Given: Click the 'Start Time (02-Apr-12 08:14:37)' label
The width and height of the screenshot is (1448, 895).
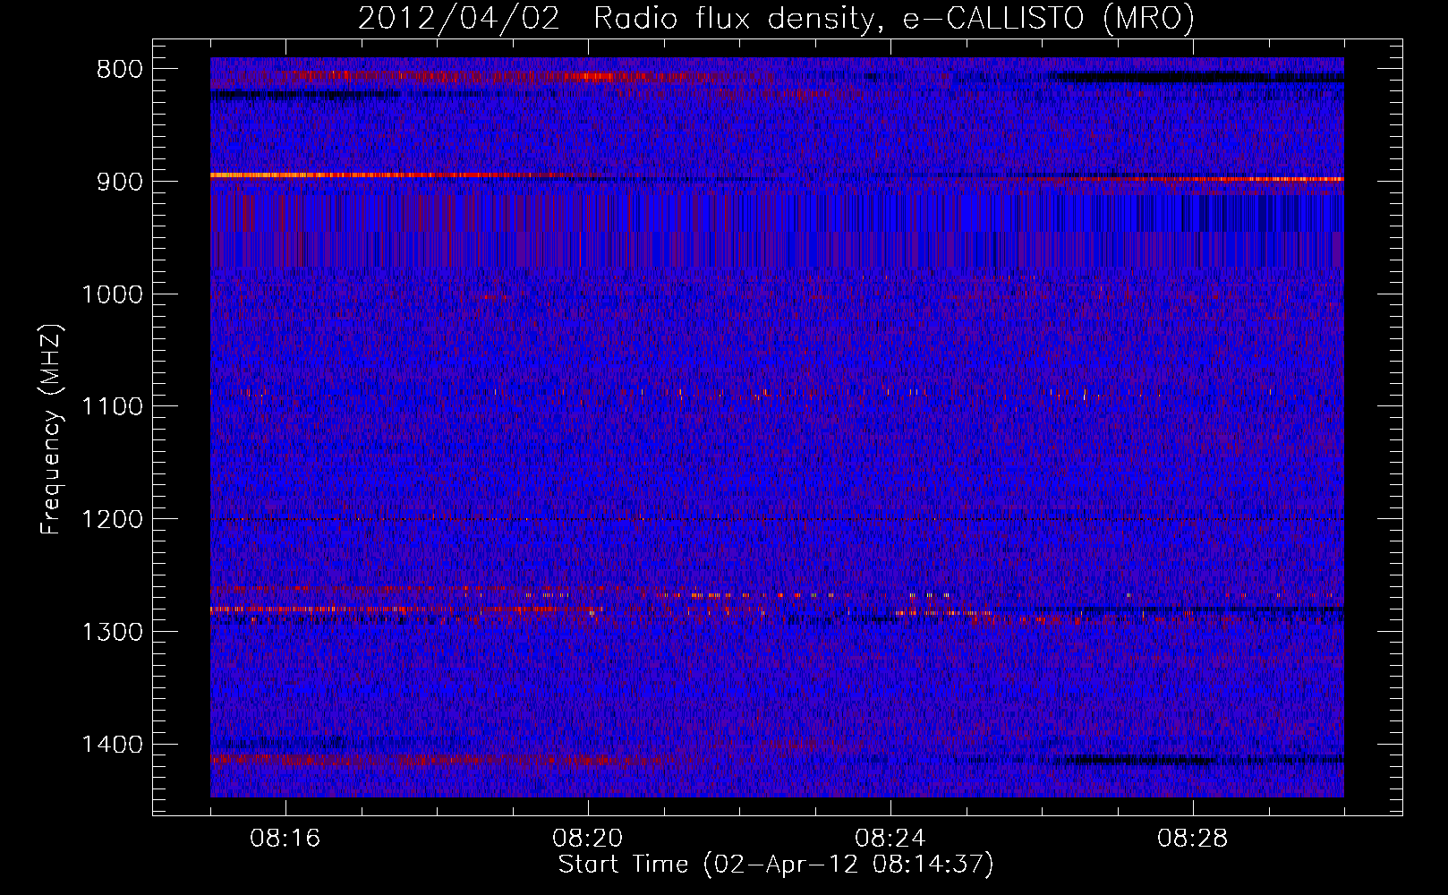Looking at the screenshot, I should tap(776, 865).
